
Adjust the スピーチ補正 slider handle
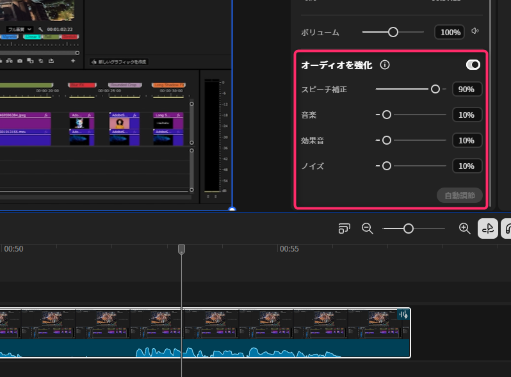pos(435,89)
